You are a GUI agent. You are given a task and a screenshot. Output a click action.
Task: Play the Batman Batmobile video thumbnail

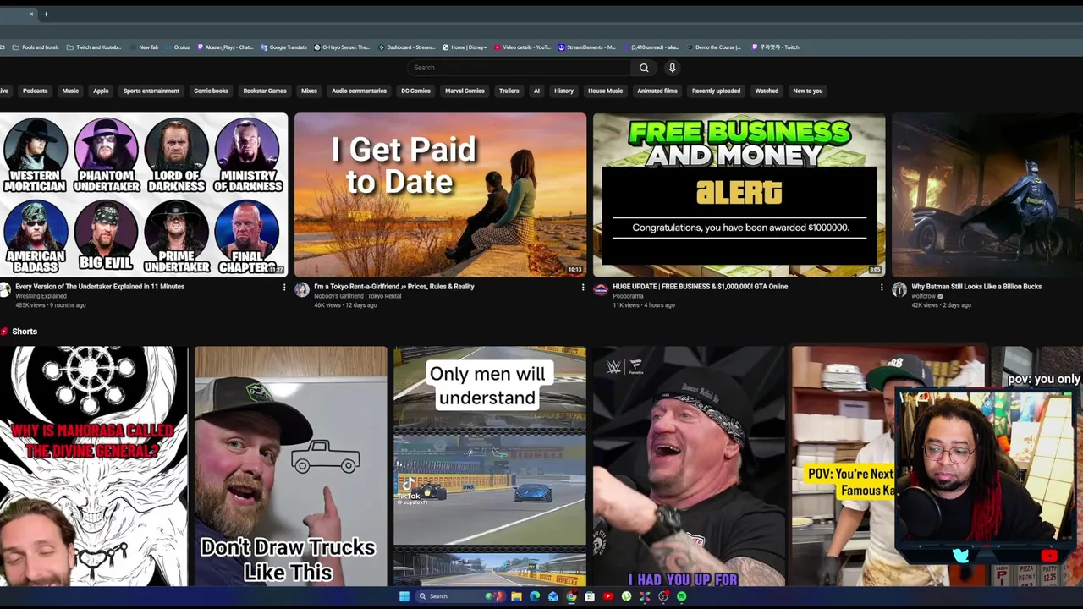(x=987, y=195)
